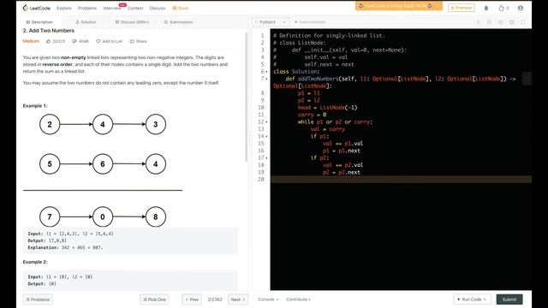This screenshot has width=548, height=308.
Task: Click the Pick One button
Action: point(154,299)
